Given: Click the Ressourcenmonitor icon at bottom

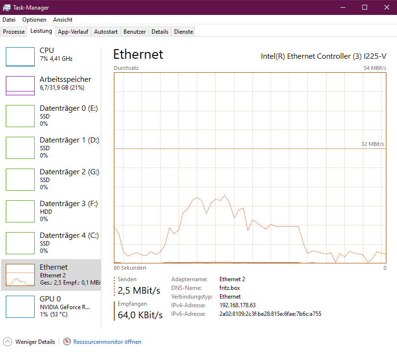Looking at the screenshot, I should [x=67, y=341].
